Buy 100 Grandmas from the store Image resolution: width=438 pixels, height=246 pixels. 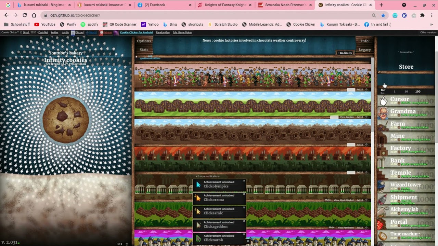(406, 113)
